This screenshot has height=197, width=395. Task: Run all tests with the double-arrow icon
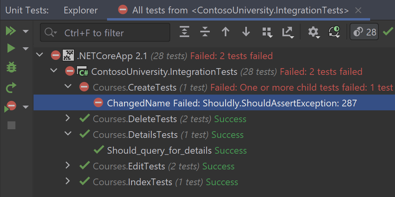coord(11,31)
